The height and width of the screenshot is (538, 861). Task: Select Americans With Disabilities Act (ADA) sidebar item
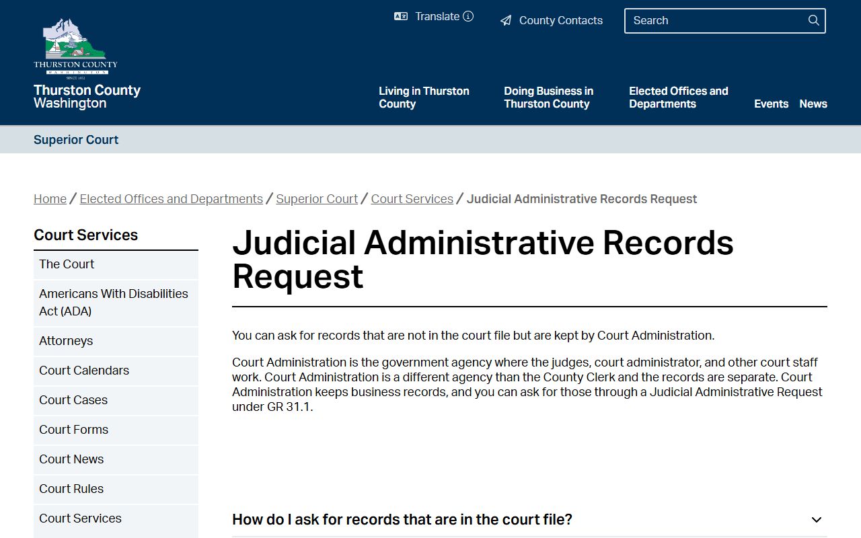[116, 303]
